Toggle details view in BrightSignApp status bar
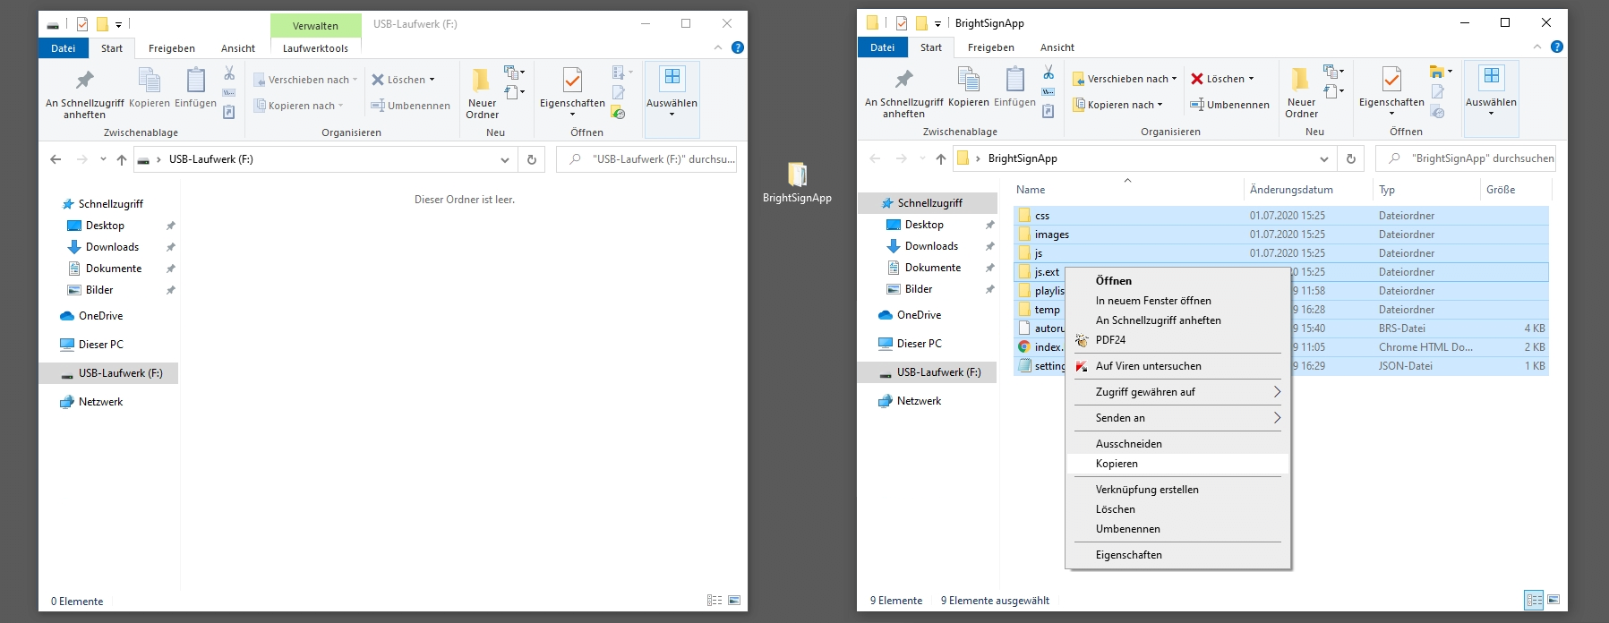The image size is (1609, 623). [x=1534, y=600]
